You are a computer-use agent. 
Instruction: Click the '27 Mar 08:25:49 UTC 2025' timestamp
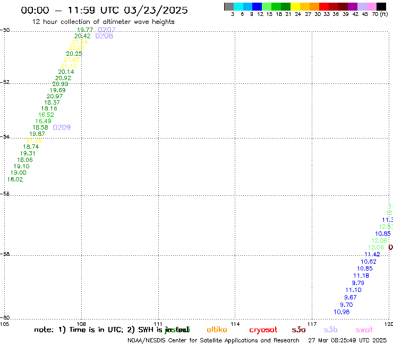click(347, 341)
